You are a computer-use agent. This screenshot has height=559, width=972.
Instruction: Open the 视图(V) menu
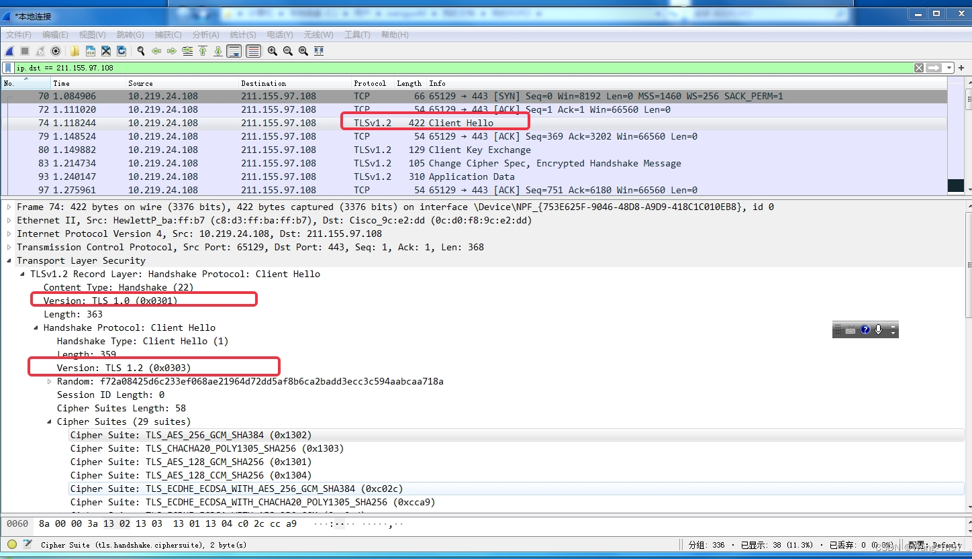92,35
